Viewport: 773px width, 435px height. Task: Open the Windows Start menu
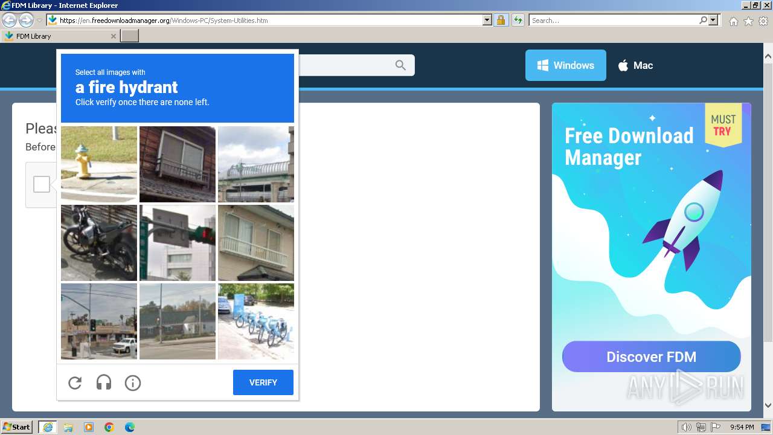[x=17, y=427]
